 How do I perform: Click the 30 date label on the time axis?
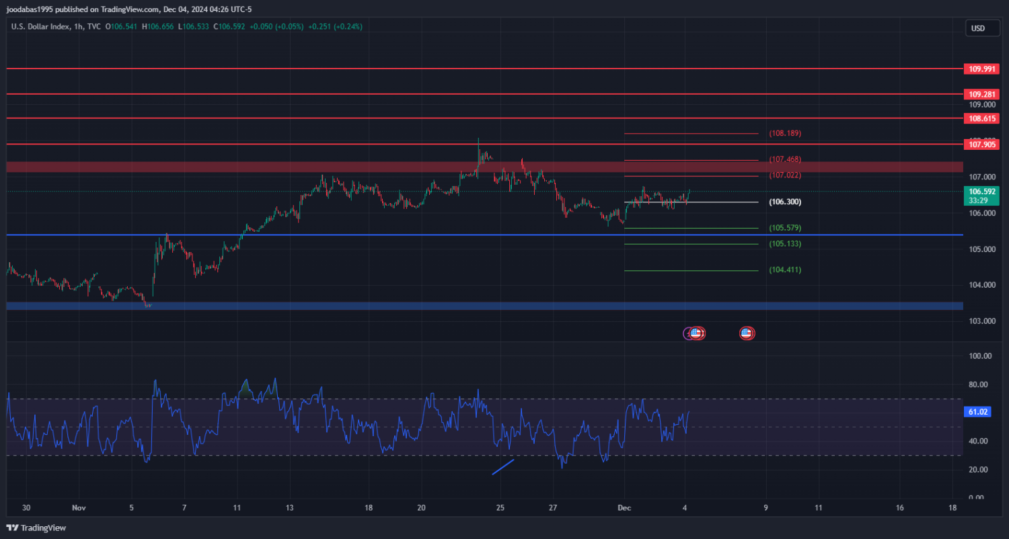(x=26, y=507)
